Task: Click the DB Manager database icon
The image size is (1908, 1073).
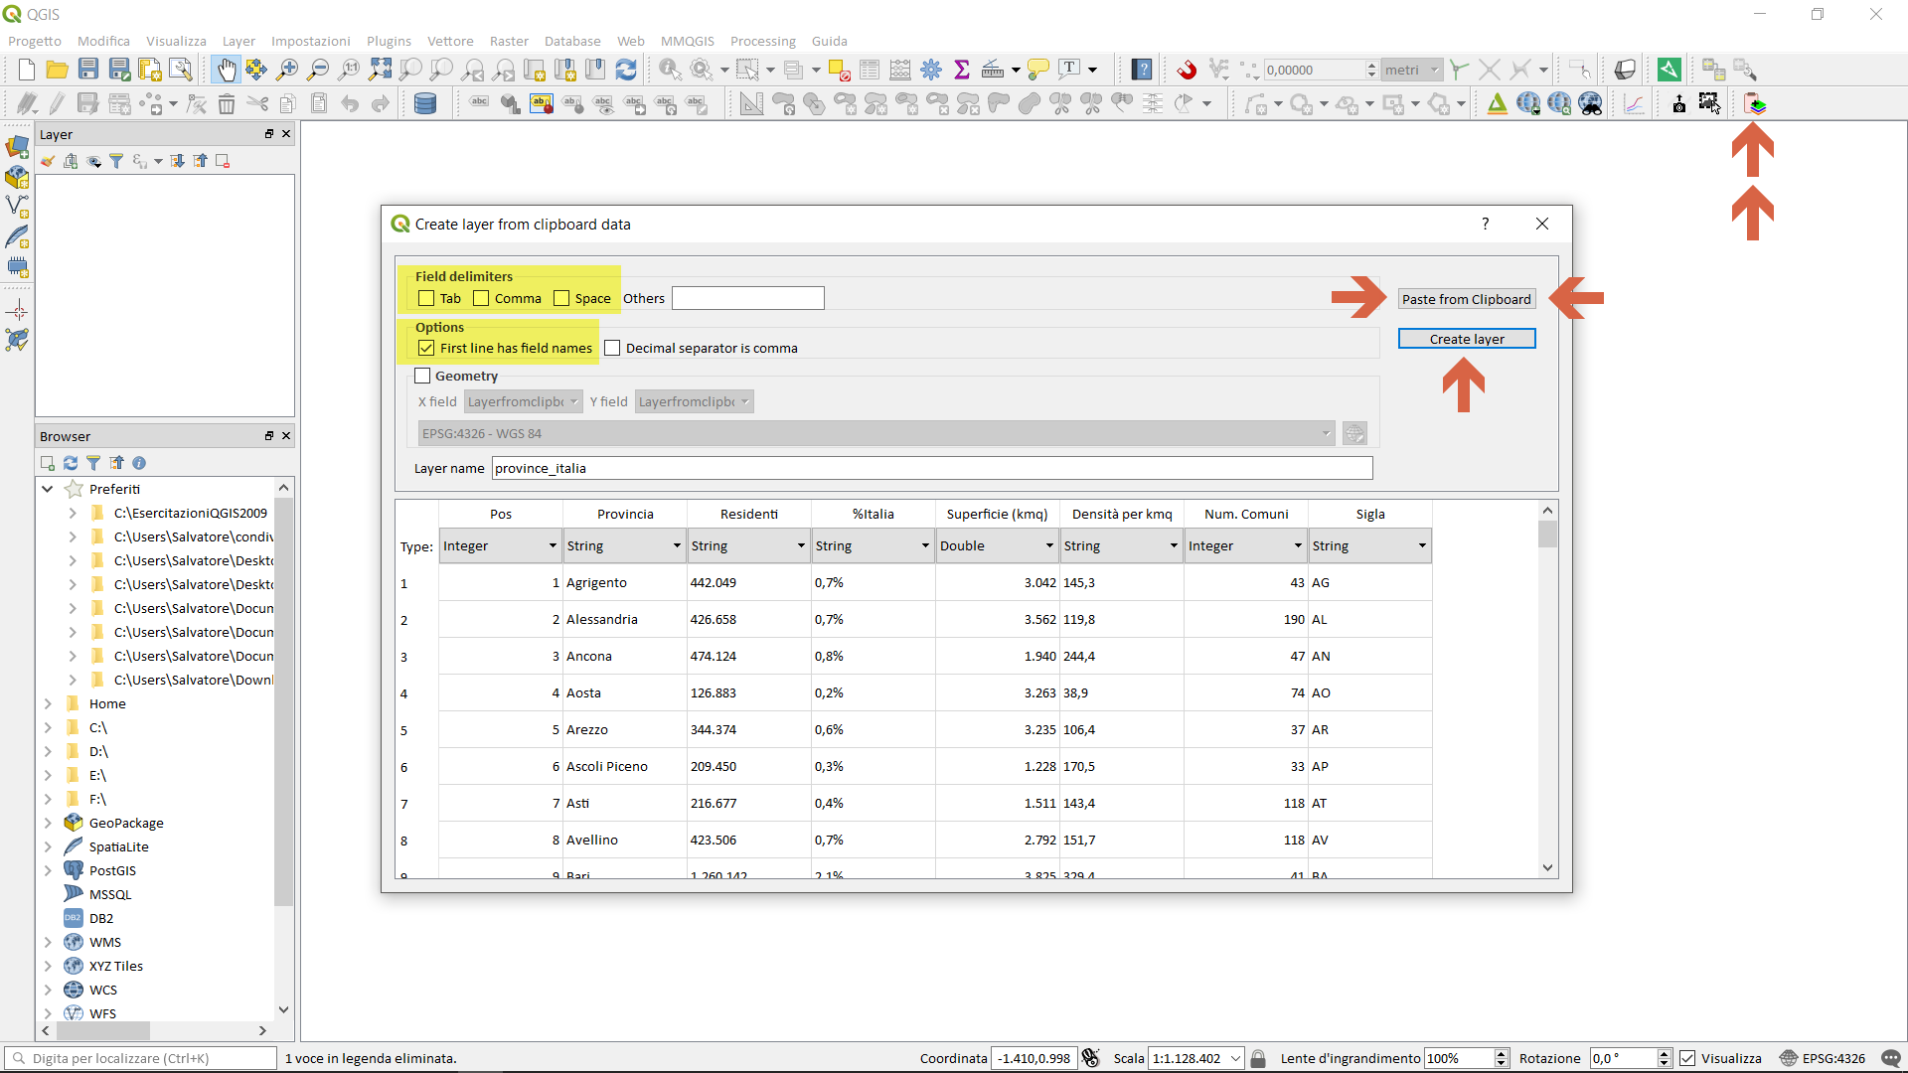Action: (425, 103)
